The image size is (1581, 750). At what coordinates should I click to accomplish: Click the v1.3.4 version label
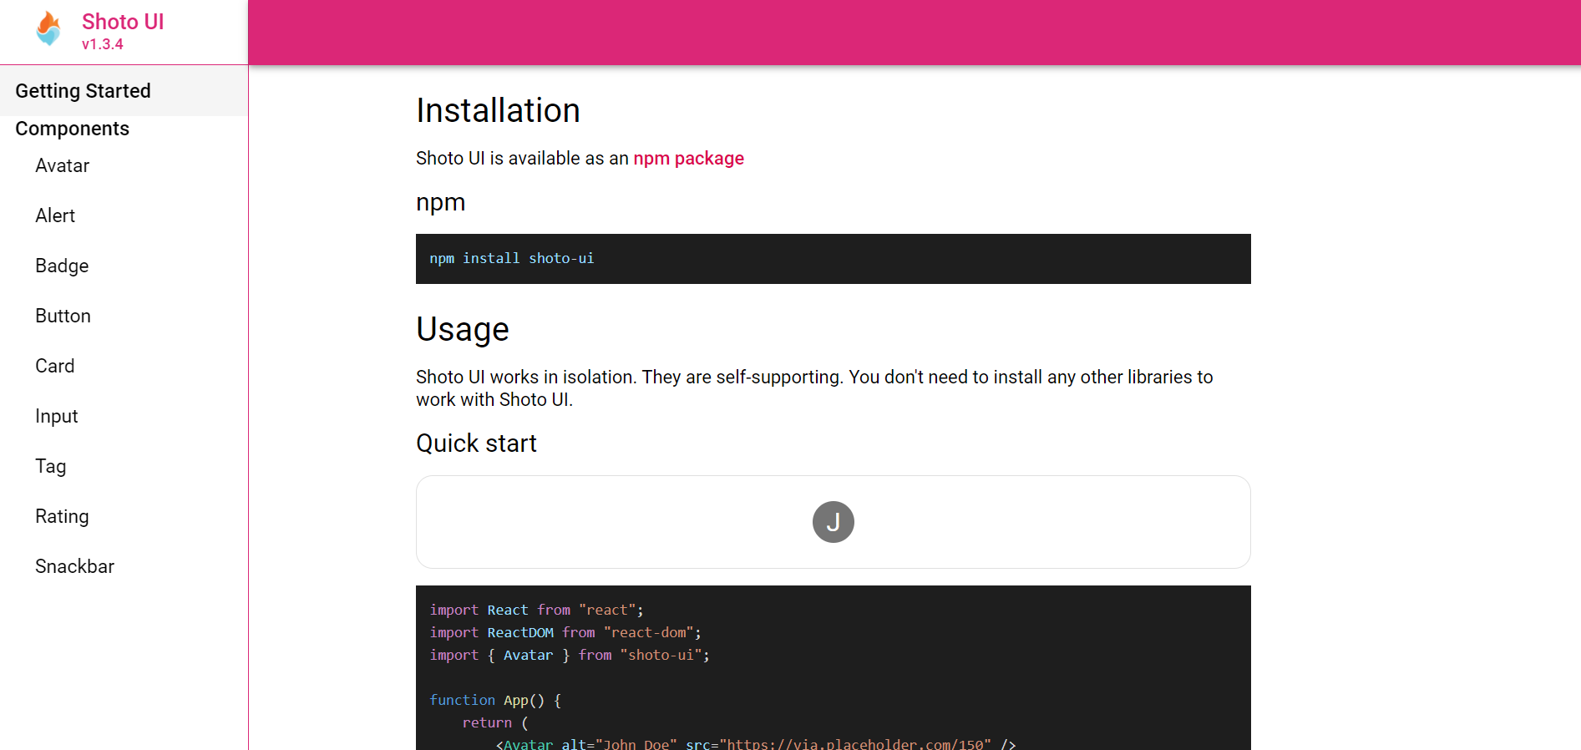tap(103, 44)
